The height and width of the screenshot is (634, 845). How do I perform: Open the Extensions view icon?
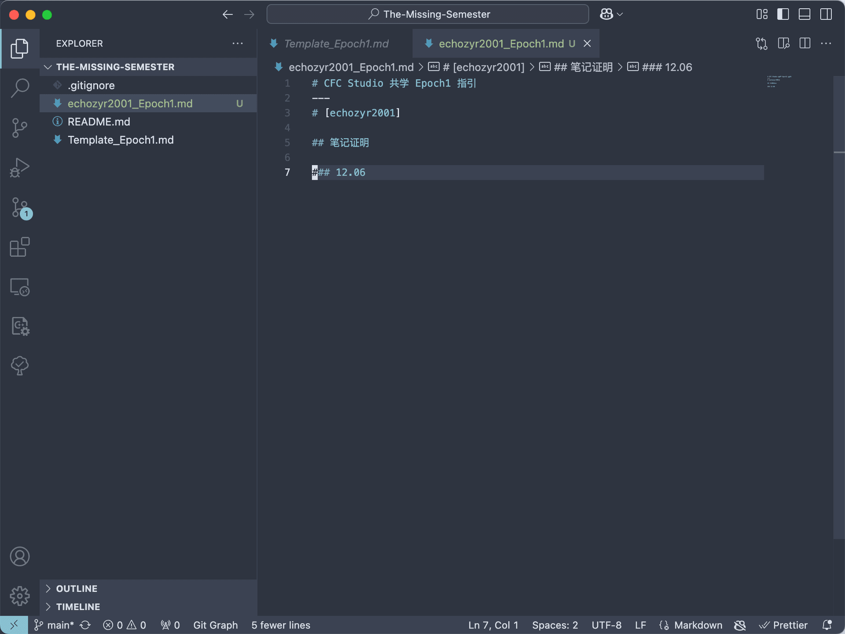click(x=20, y=247)
